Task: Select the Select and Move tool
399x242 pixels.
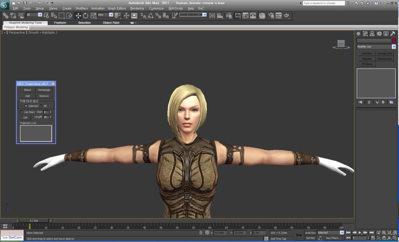Action: click(78, 16)
